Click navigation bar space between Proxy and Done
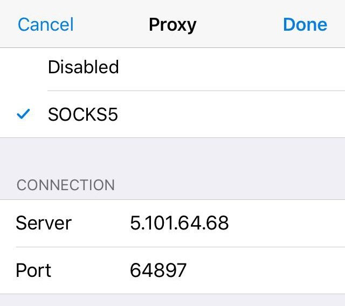 click(239, 24)
